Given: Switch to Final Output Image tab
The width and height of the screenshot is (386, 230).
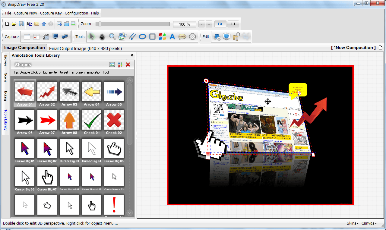Looking at the screenshot, I should pyautogui.click(x=85, y=48).
